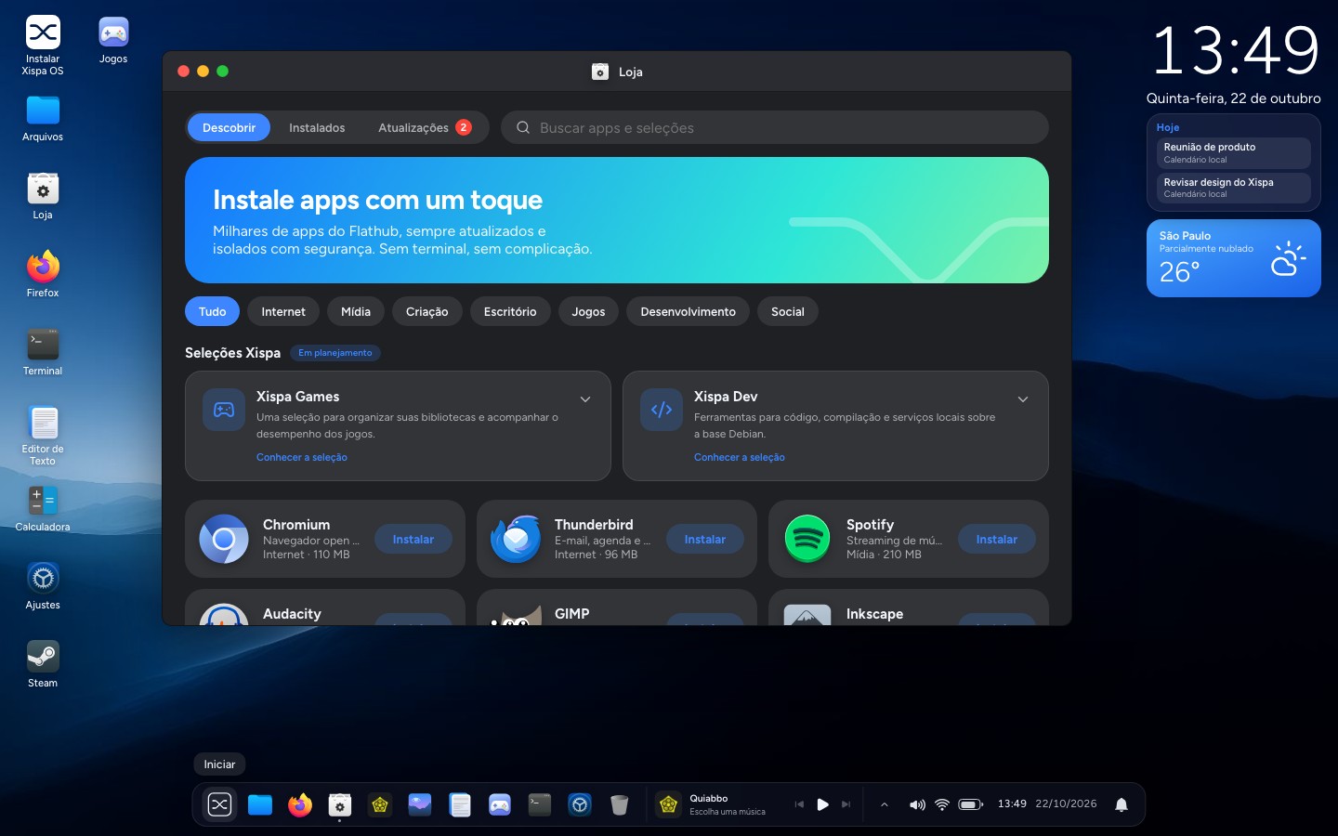Play music in the Quiabbo player
This screenshot has width=1338, height=836.
point(822,804)
